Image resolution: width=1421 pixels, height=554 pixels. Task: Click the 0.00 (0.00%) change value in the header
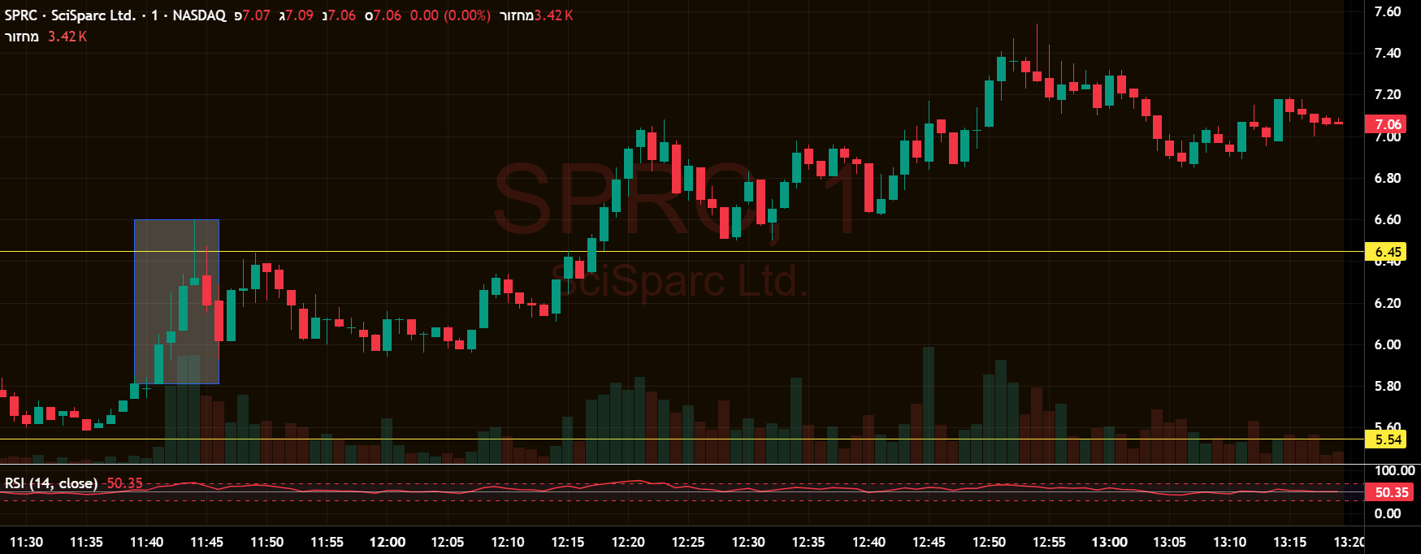coord(450,15)
